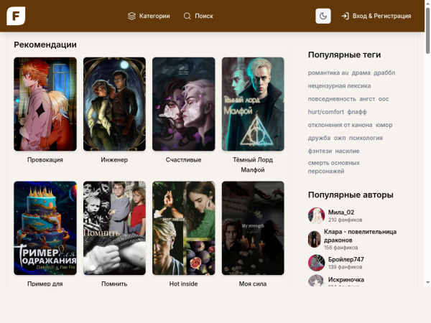Click the Поиск magnifier icon
The width and height of the screenshot is (431, 323).
[x=187, y=17]
